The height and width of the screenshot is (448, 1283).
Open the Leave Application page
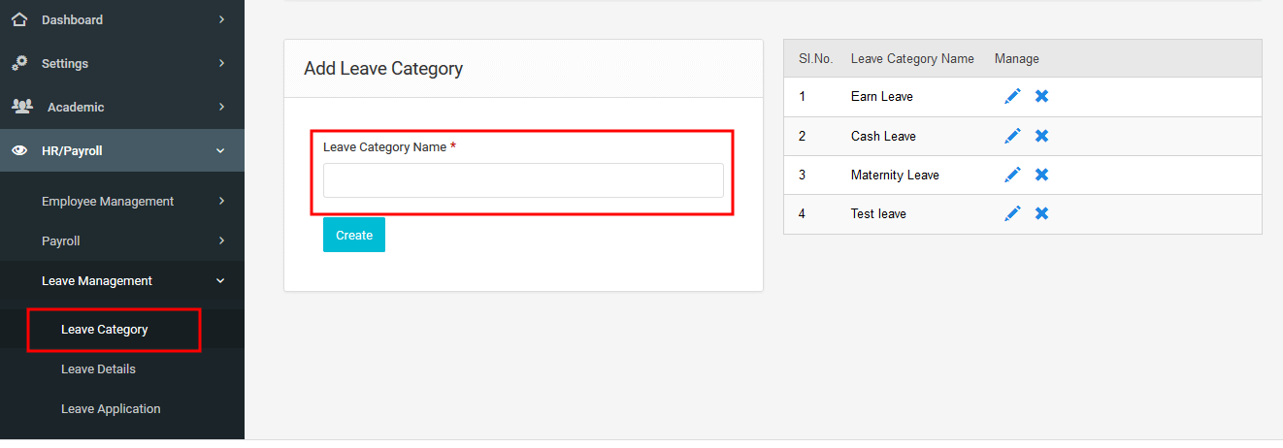coord(111,408)
